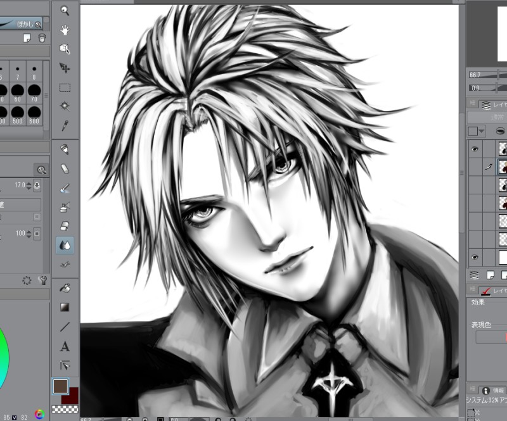This screenshot has height=421, width=507.
Task: Click the brush size panel scrollbar grip
Action: click(46, 96)
